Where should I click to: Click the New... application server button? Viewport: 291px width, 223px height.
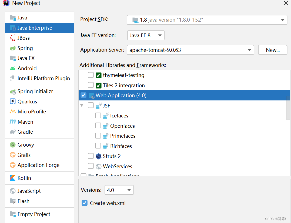tap(273, 50)
